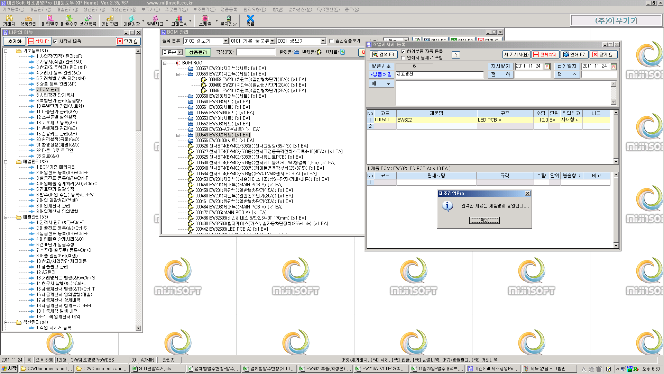
Task: Click the info icon in message dialog
Action: 448,206
